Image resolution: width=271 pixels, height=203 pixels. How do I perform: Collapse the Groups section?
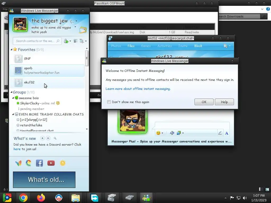pyautogui.click(x=11, y=92)
